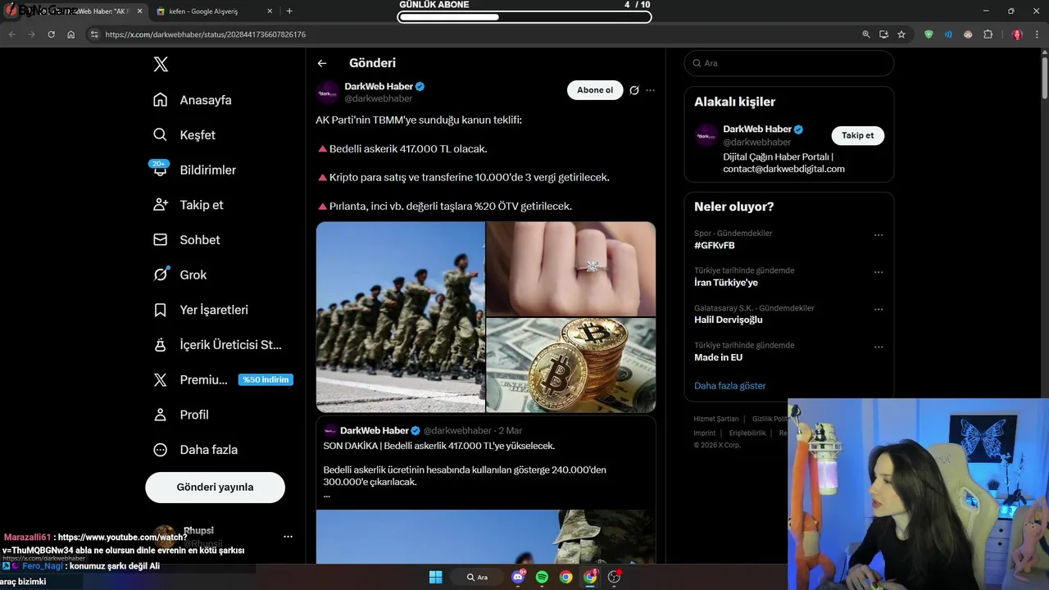
Task: Click the Abone ol button
Action: [x=595, y=90]
